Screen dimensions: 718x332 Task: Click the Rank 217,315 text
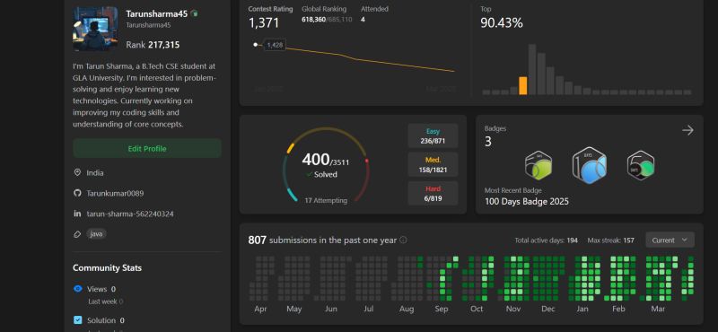pyautogui.click(x=153, y=45)
